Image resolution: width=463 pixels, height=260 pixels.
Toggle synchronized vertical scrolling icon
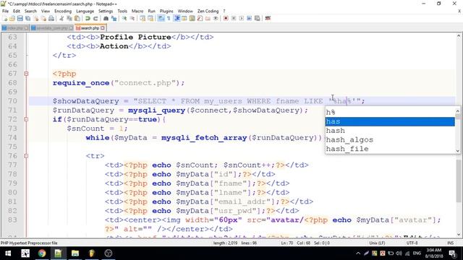click(x=143, y=19)
